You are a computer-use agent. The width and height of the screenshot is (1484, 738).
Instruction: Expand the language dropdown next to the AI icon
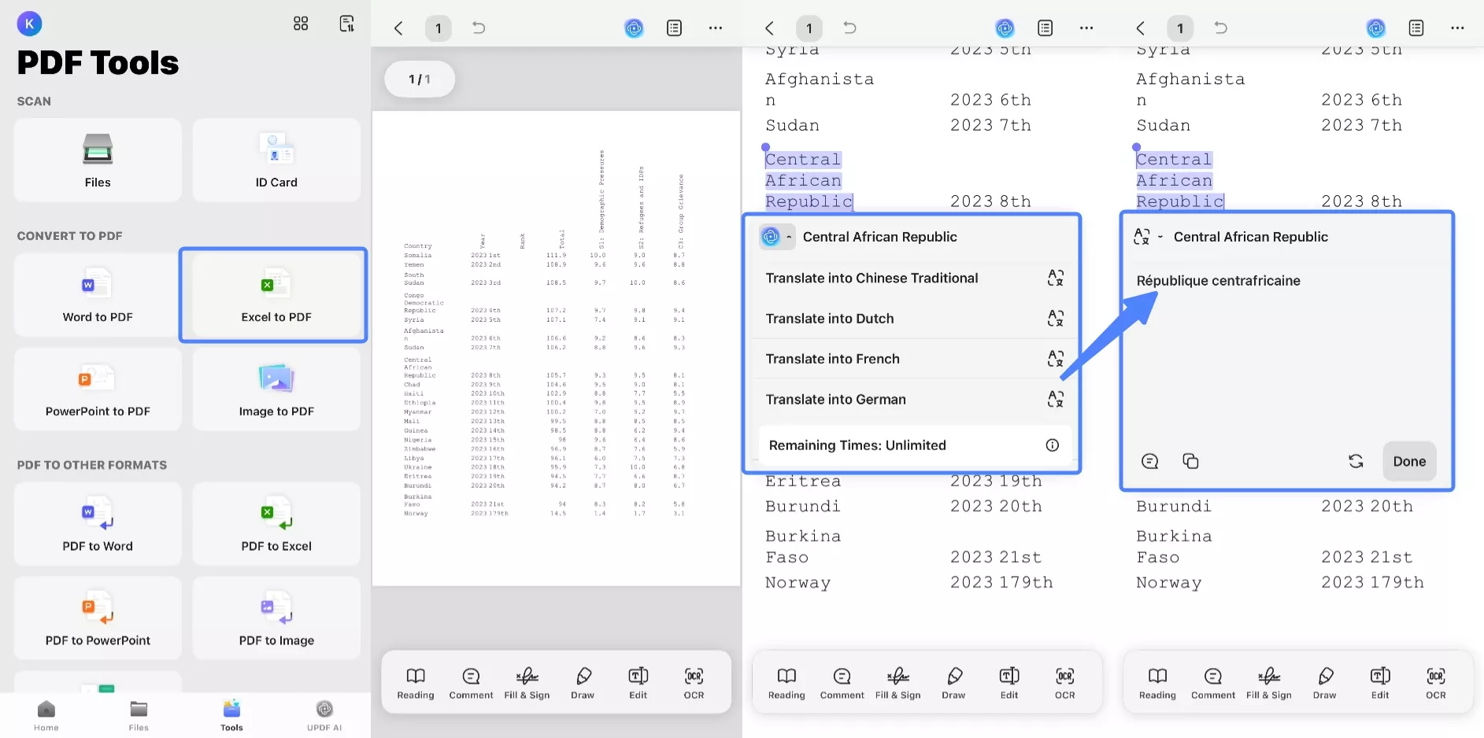pos(789,236)
